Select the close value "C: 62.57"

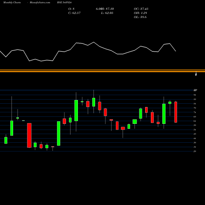click(74, 13)
